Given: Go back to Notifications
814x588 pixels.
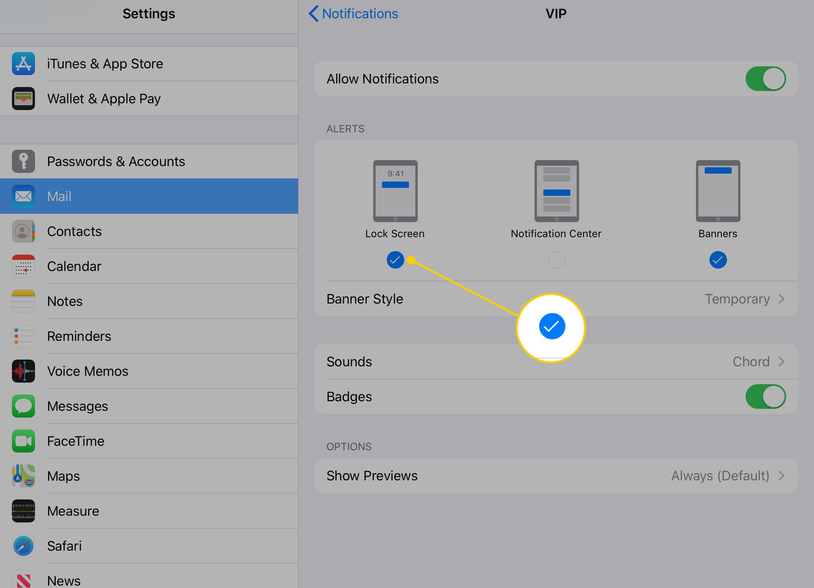Looking at the screenshot, I should [353, 14].
